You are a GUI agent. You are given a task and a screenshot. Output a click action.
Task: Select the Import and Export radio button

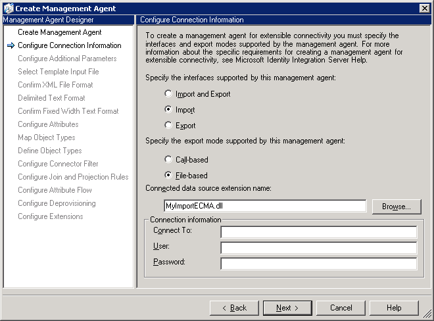tap(168, 93)
